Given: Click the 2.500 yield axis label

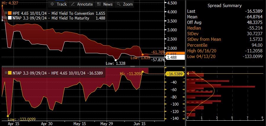Looking at the screenshot, I should pyautogui.click(x=172, y=39).
